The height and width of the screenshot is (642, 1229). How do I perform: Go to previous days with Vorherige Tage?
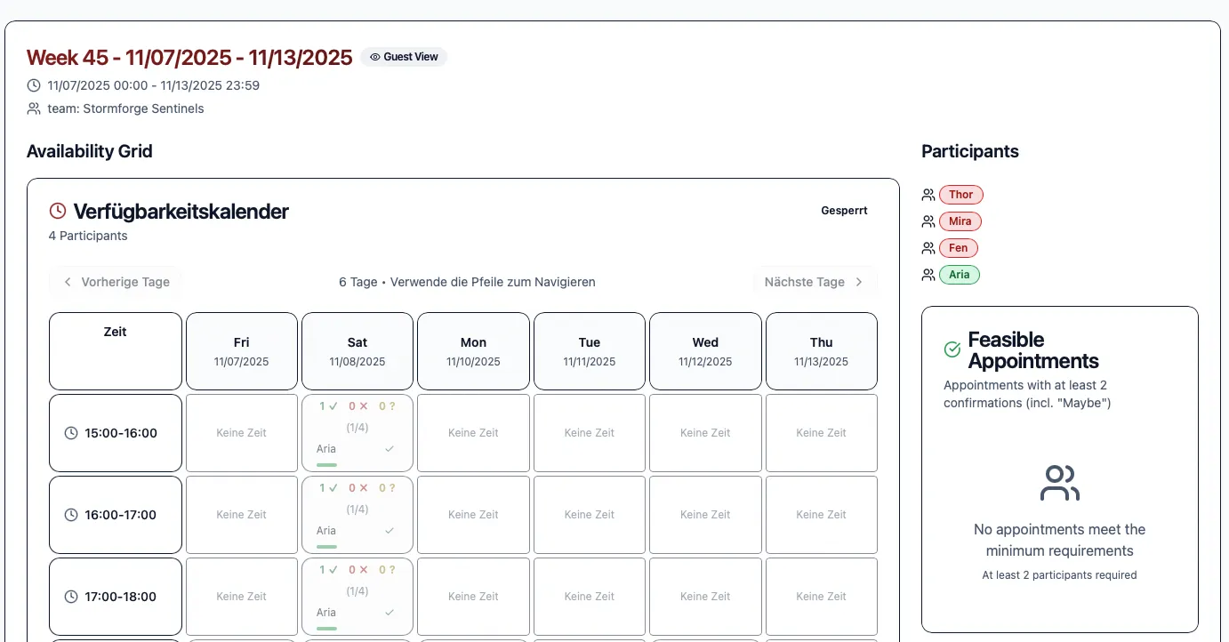click(x=116, y=282)
